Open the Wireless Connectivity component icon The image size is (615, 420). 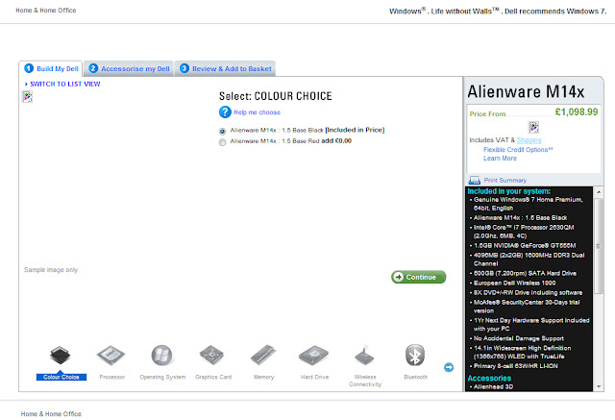[365, 356]
